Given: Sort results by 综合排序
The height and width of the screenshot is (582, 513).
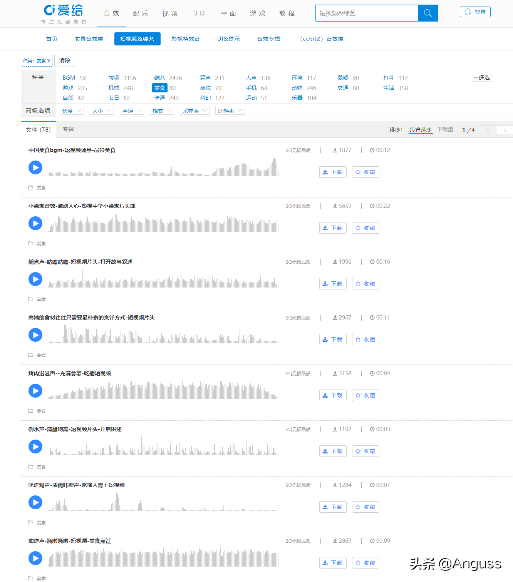Looking at the screenshot, I should click(x=421, y=129).
